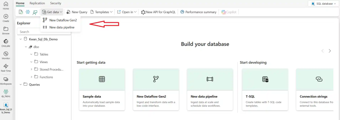This screenshot has height=120, width=340.
Task: Click the data pipeline card icon
Action: tap(210, 79)
